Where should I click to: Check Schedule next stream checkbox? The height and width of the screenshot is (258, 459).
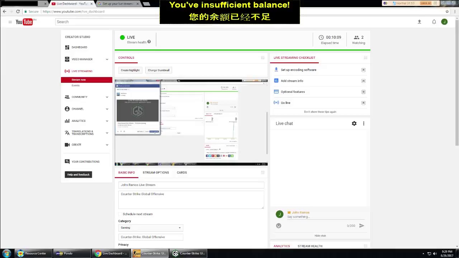[120, 214]
